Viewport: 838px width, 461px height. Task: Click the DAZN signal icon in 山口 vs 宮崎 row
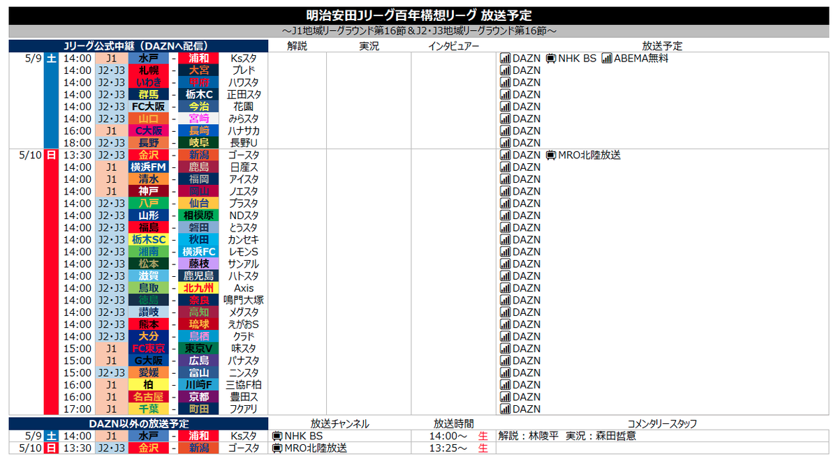pyautogui.click(x=505, y=119)
